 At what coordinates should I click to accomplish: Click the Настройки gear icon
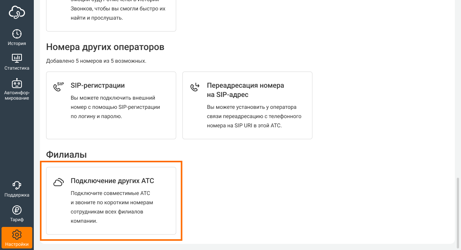17,235
